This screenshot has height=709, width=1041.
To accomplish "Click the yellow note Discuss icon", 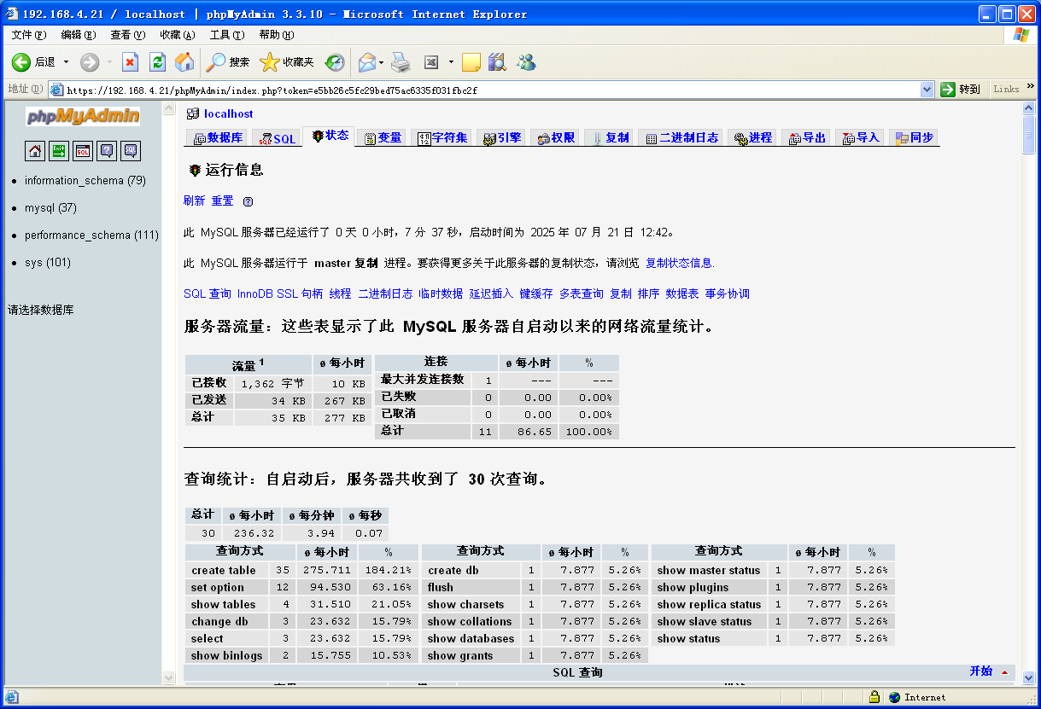I will point(471,62).
